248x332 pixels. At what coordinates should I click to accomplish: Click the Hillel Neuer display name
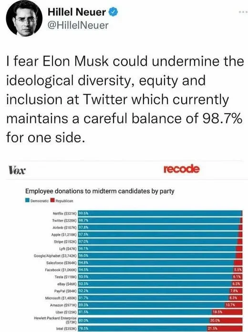[77, 11]
